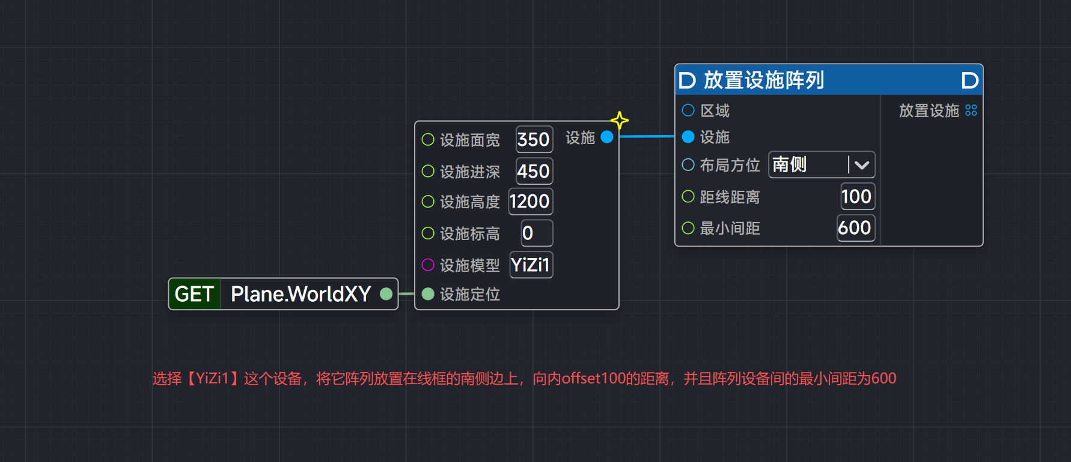Click the 设施面宽 input port circle

coord(428,140)
